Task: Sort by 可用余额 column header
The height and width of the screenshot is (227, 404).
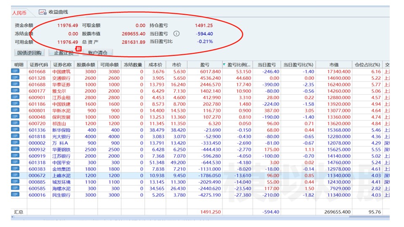Action: coord(109,65)
